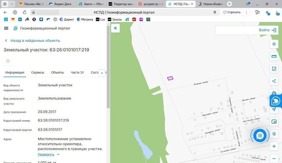The image size is (282, 163).
Task: Click the date value 20.09.2017
Action: click(47, 112)
